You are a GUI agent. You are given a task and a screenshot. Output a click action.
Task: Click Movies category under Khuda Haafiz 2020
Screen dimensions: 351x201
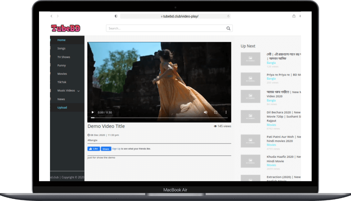pyautogui.click(x=271, y=165)
